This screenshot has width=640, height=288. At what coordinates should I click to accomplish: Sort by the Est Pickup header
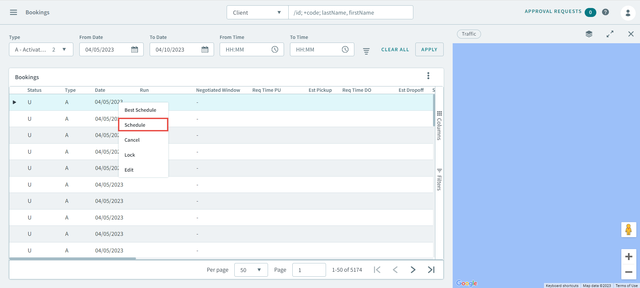click(x=320, y=90)
